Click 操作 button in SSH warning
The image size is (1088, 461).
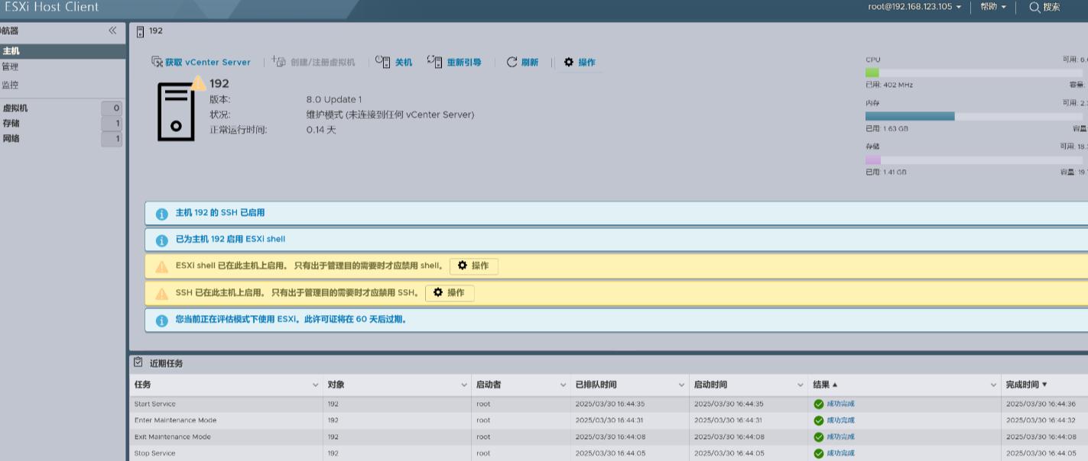point(450,293)
